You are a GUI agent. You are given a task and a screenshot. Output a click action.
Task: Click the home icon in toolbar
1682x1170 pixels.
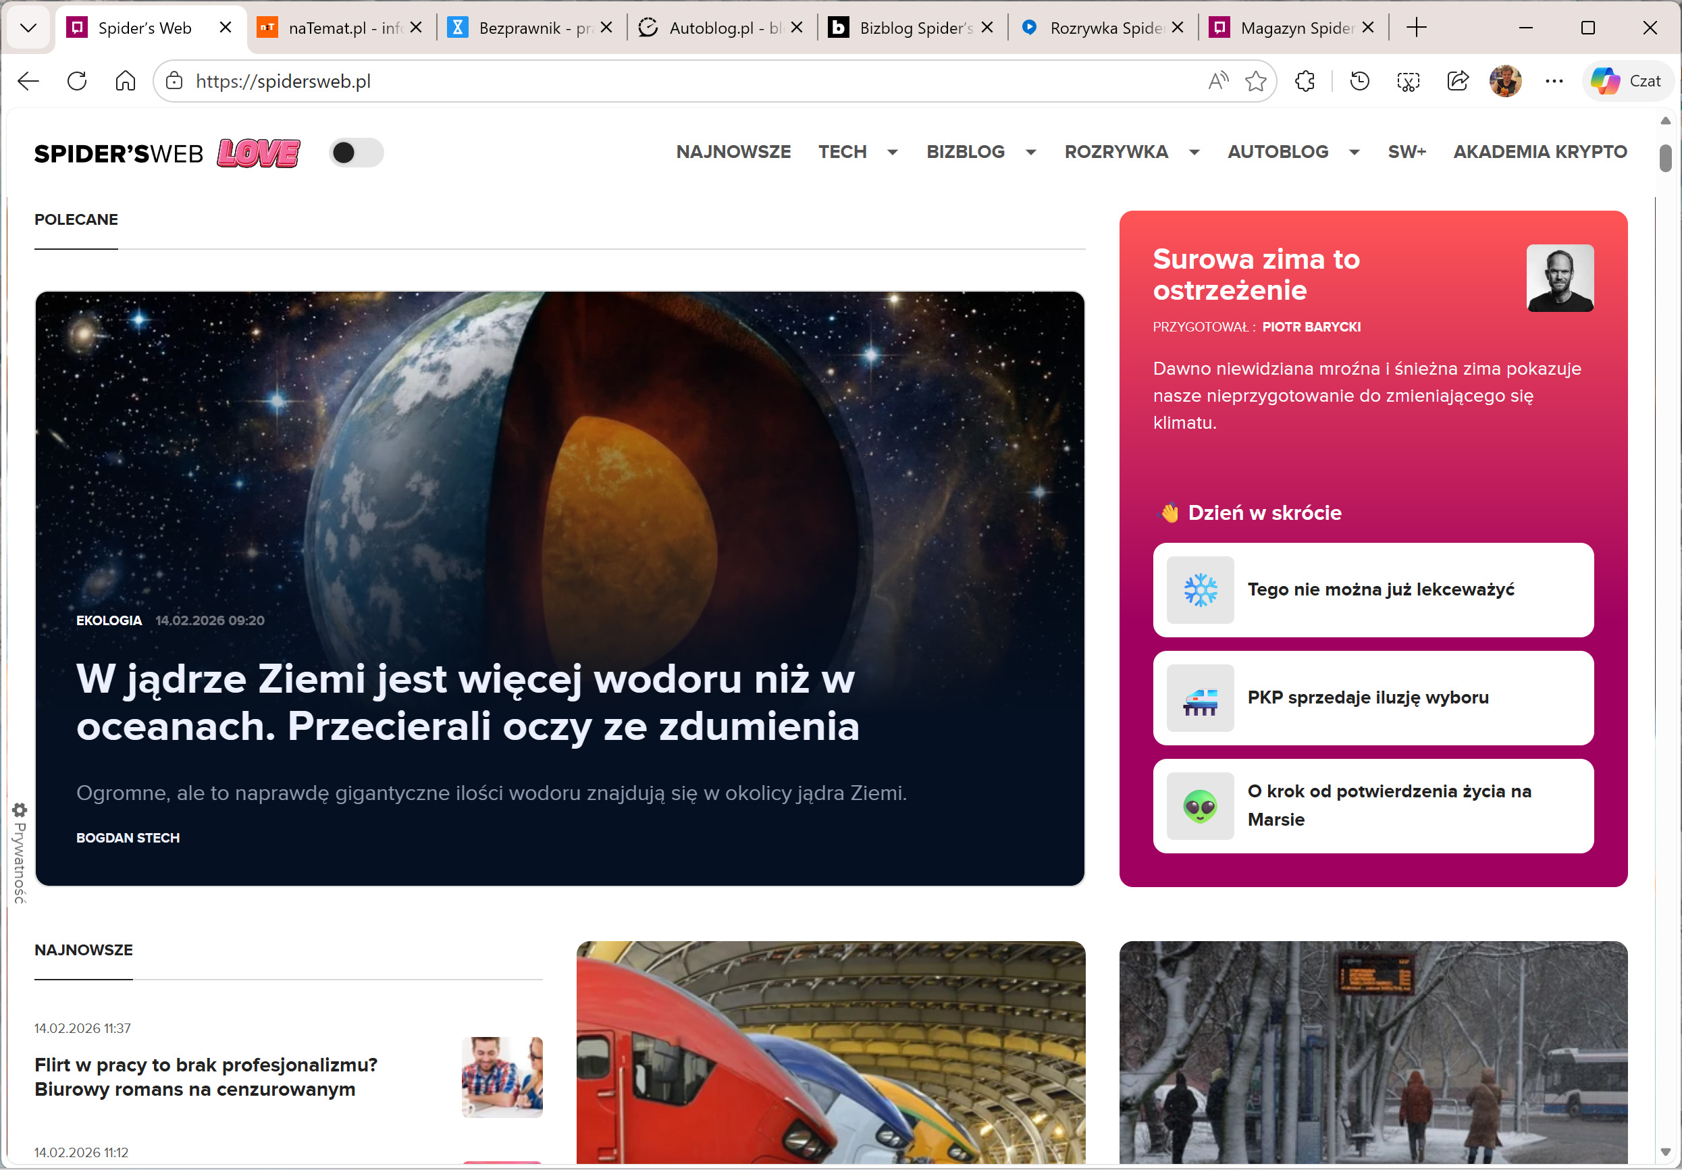pos(126,81)
